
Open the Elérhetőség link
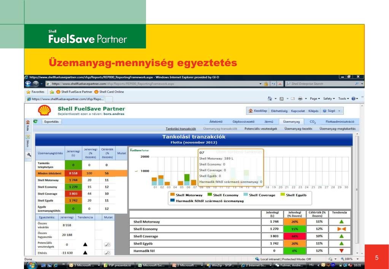[279, 111]
